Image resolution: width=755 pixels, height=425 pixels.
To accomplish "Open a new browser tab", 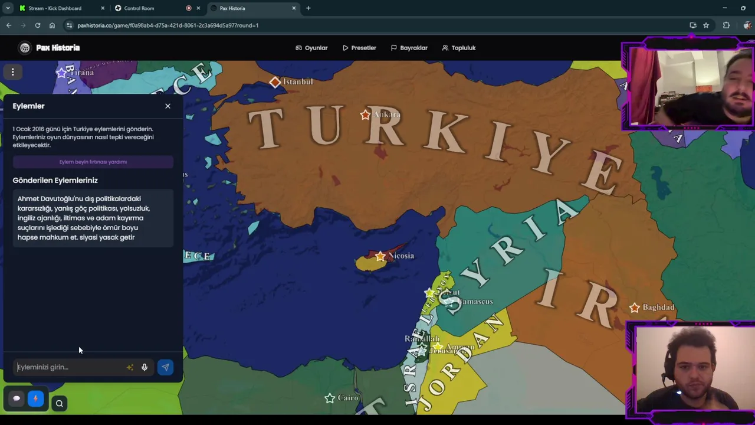I will 308,8.
